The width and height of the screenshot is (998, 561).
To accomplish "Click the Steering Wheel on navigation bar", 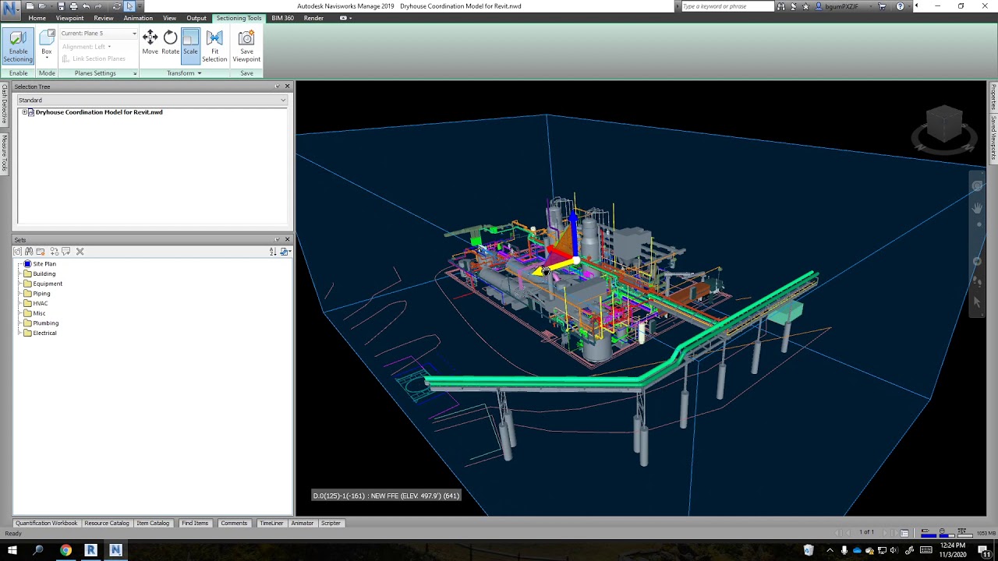I will coord(977,186).
